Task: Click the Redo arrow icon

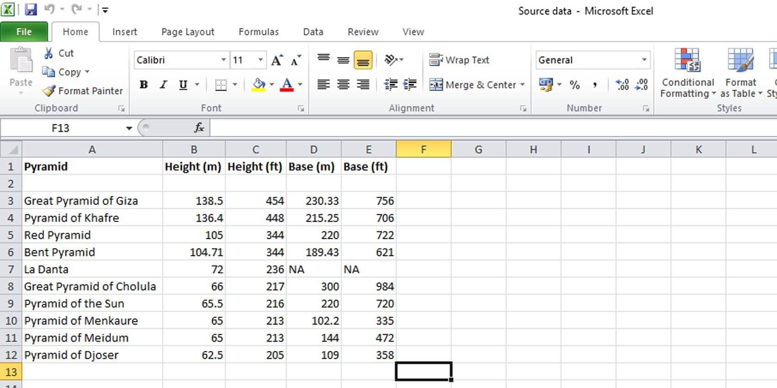Action: pyautogui.click(x=77, y=9)
